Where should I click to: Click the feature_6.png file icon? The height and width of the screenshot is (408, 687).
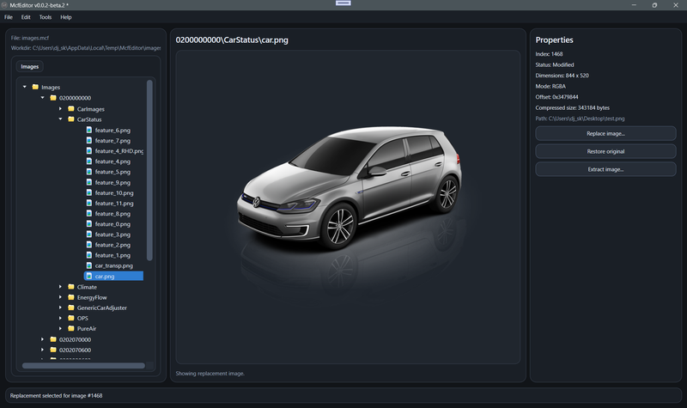[89, 131]
